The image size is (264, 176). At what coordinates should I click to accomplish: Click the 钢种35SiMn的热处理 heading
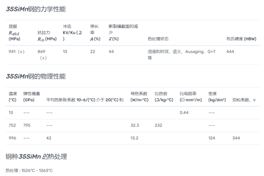tap(36, 156)
